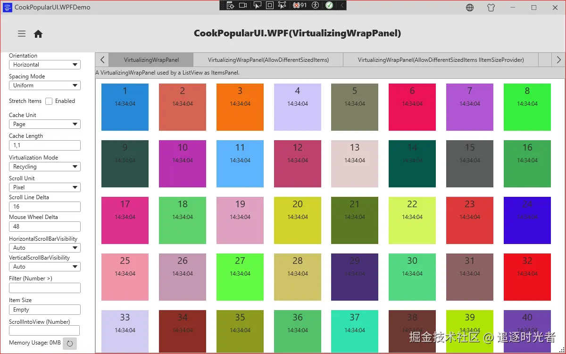Open binding failures counter showing 91
Image resolution: width=566 pixels, height=354 pixels.
[x=300, y=5]
